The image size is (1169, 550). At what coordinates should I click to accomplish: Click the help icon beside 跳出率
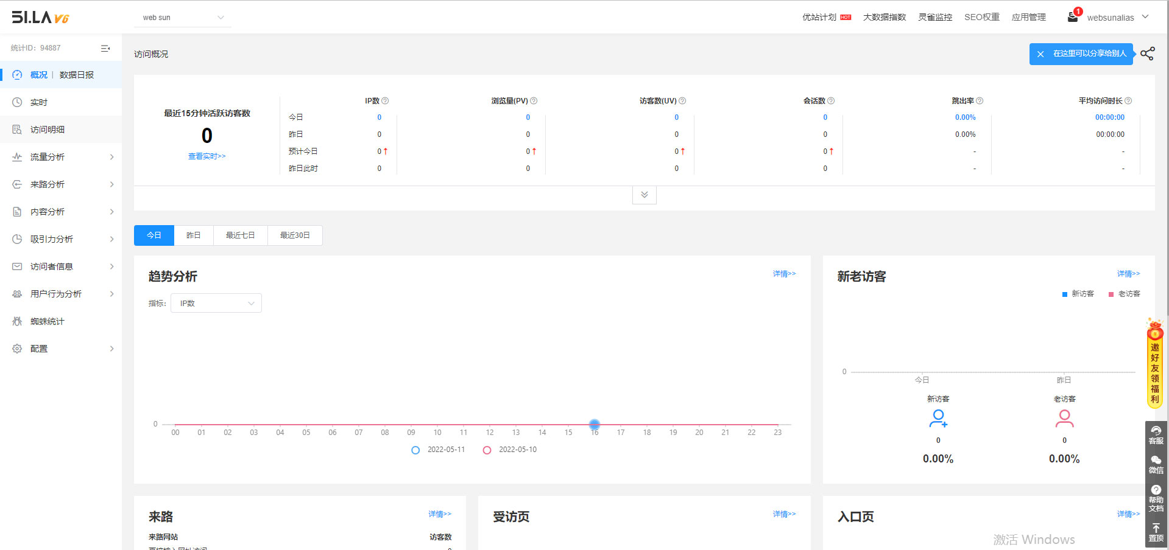980,101
